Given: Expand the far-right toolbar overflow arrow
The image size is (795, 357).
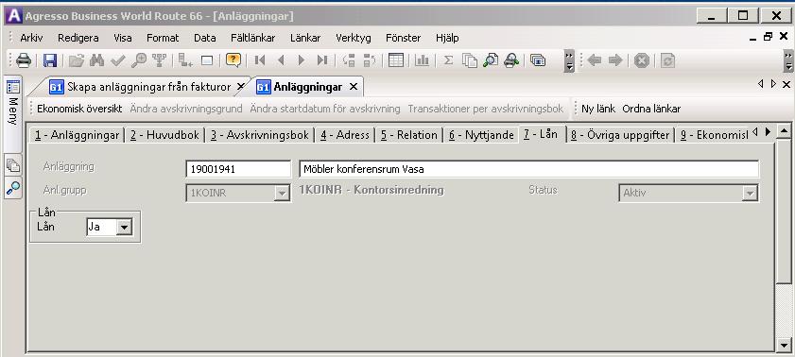Looking at the screenshot, I should [x=788, y=60].
